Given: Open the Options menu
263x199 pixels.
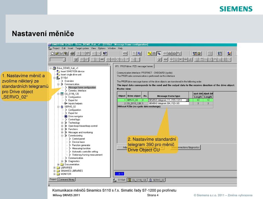Looking at the screenshot, I should coord(102,48).
